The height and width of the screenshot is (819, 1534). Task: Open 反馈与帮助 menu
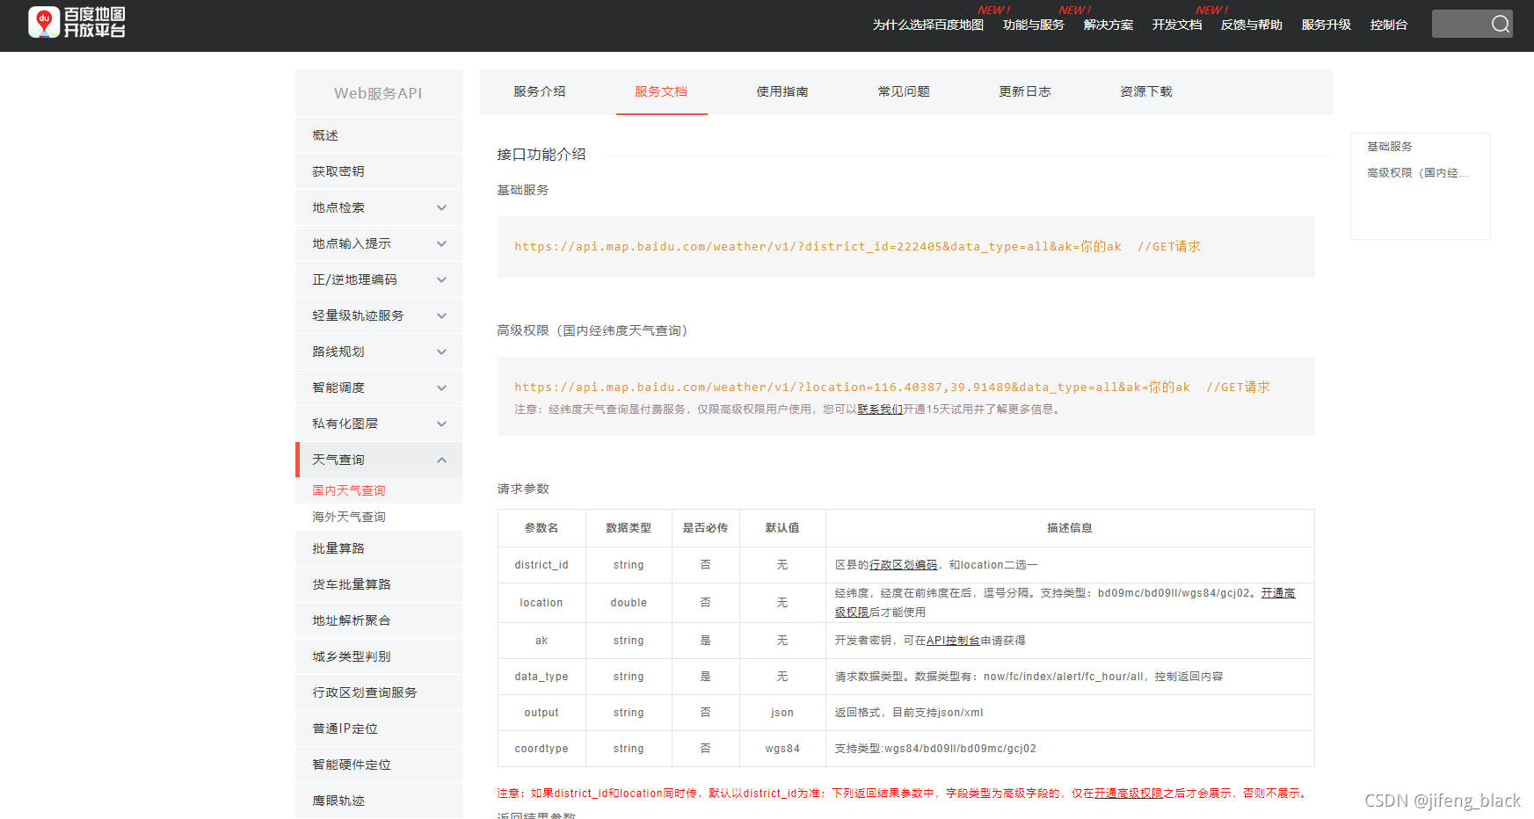(1251, 25)
